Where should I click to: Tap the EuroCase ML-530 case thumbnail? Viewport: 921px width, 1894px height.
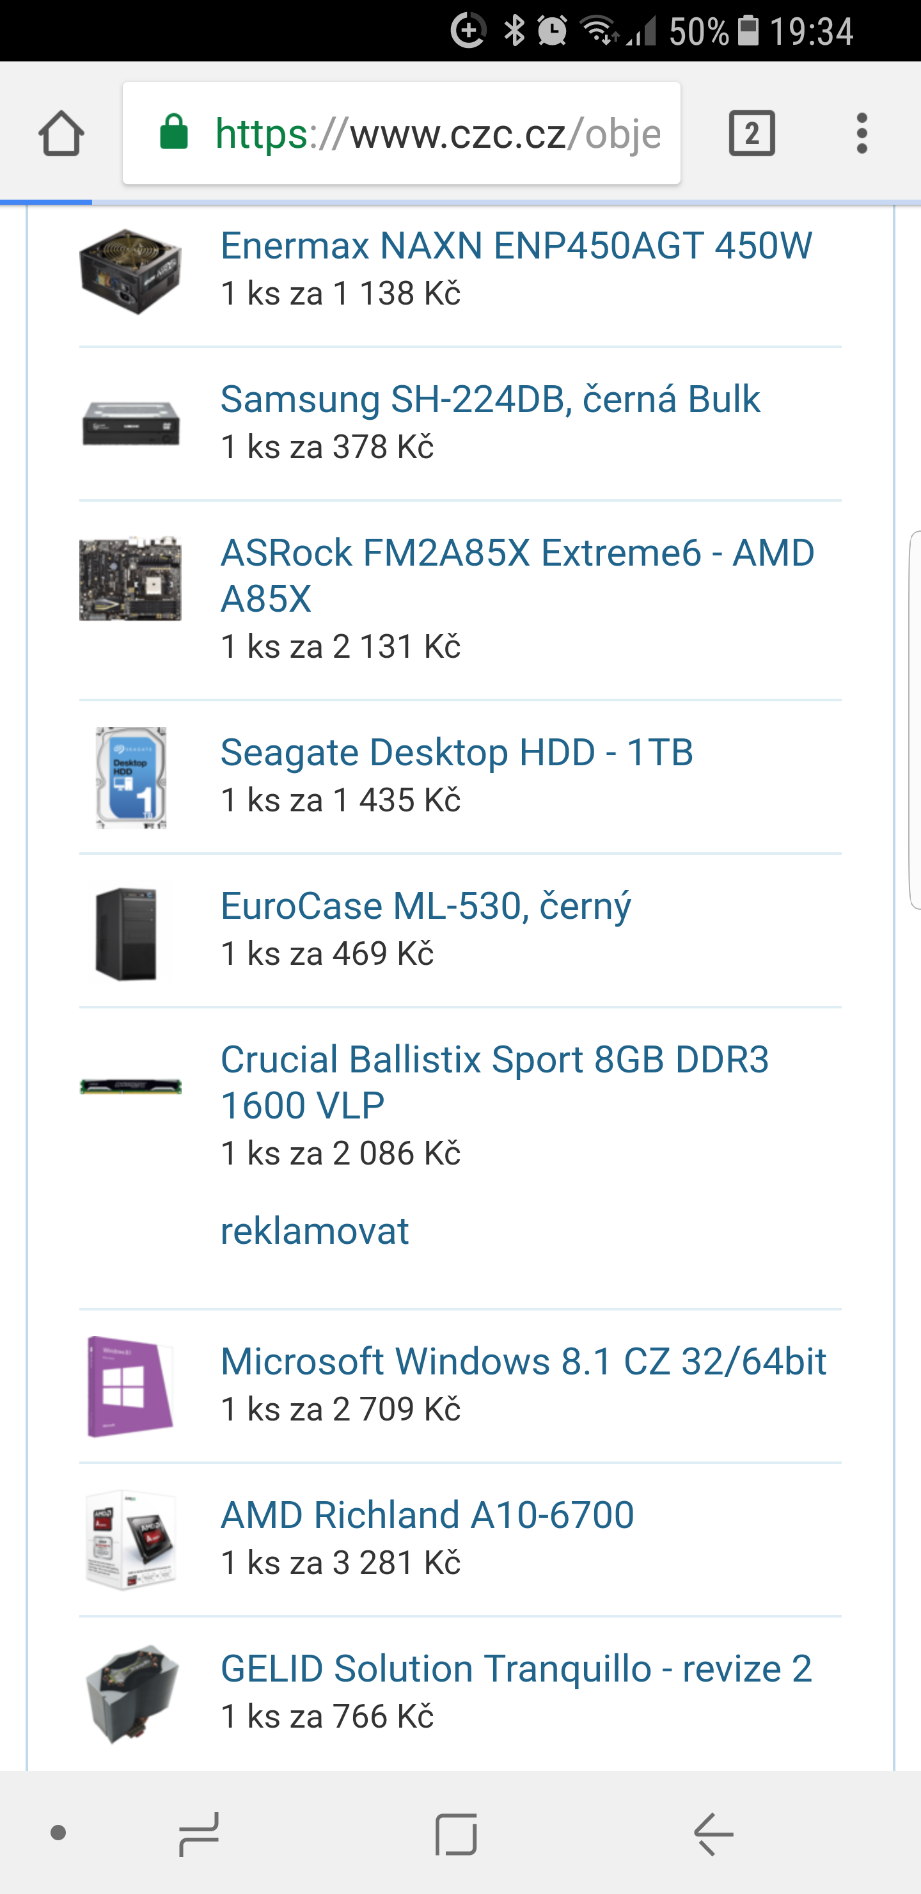(128, 933)
